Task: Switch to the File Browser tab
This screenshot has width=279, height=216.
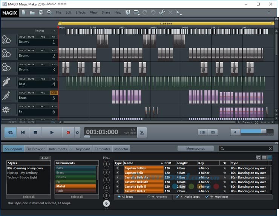Action: click(35, 149)
